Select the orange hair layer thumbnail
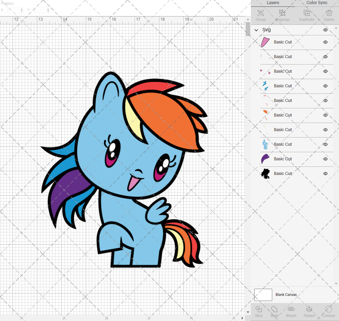This screenshot has width=339, height=321. (x=265, y=115)
